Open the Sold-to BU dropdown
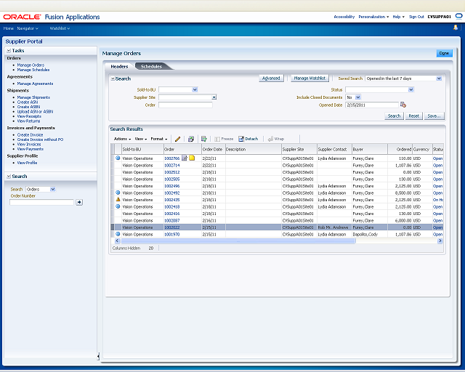465x372 pixels. 195,89
